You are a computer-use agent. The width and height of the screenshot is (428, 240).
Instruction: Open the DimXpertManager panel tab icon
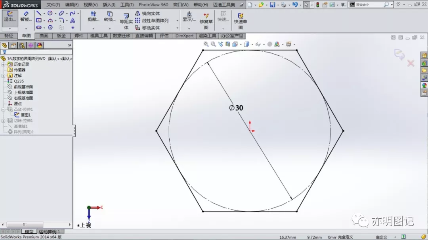tap(31, 45)
